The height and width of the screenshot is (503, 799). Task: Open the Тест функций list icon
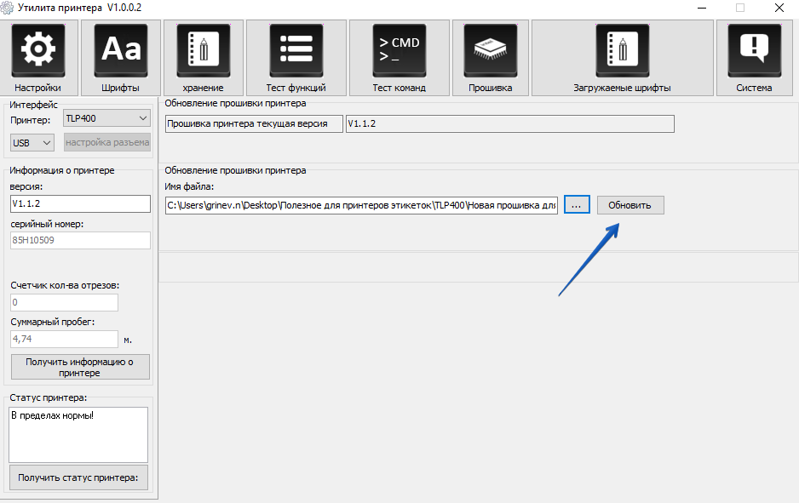click(296, 51)
